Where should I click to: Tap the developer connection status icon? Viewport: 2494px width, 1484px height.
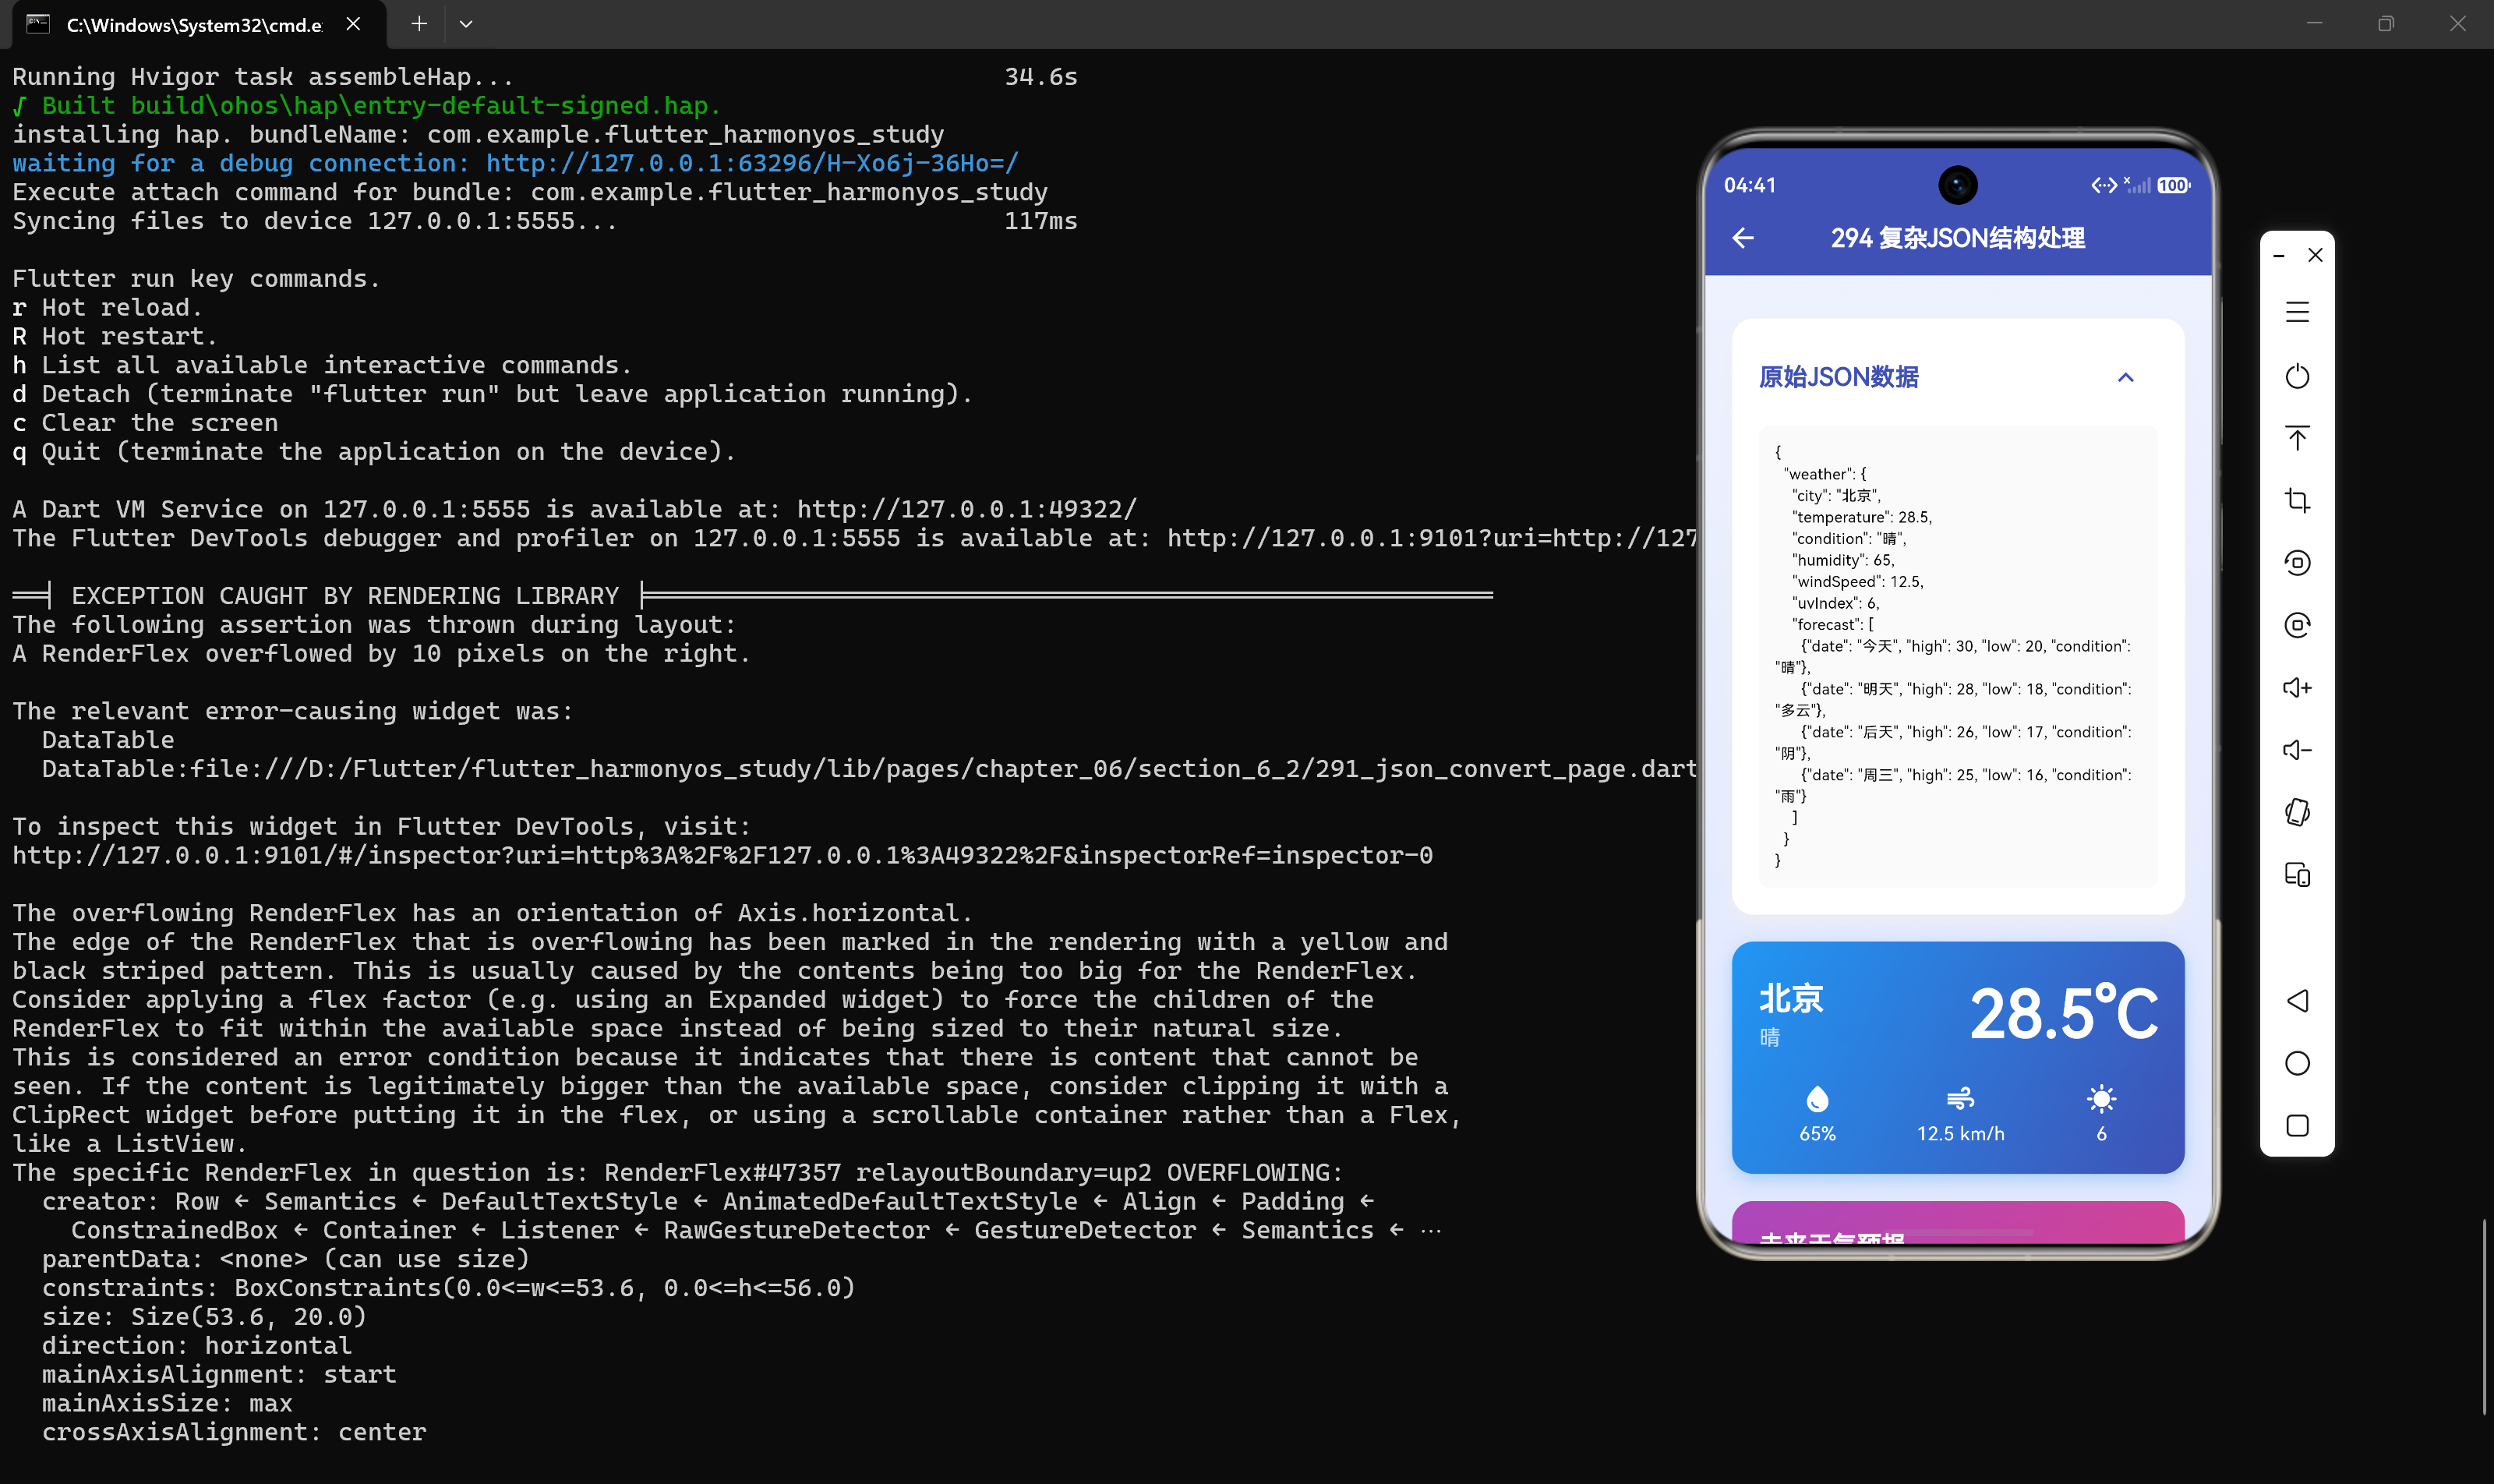point(2103,186)
